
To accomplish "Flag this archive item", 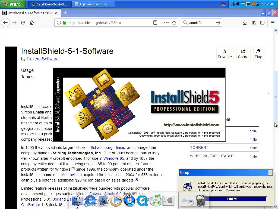I will [x=258, y=54].
